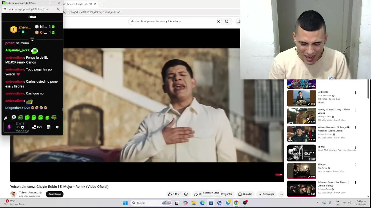Image resolution: width=371 pixels, height=208 pixels.
Task: Open Alejandro_pv77 username in chat
Action: click(x=17, y=50)
